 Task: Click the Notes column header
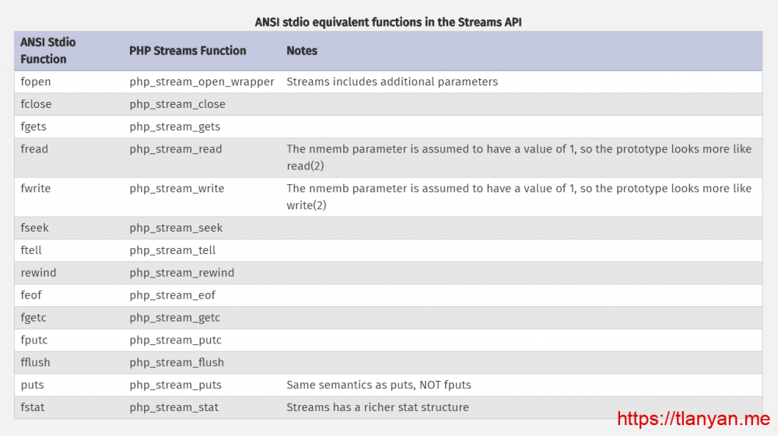[302, 51]
